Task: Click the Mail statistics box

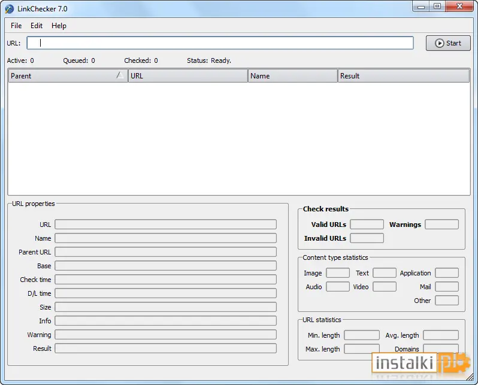Action: pos(447,287)
